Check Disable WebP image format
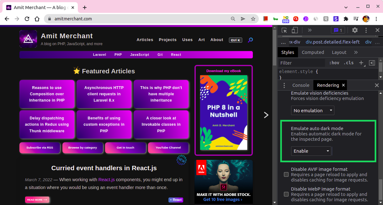 [x=286, y=194]
